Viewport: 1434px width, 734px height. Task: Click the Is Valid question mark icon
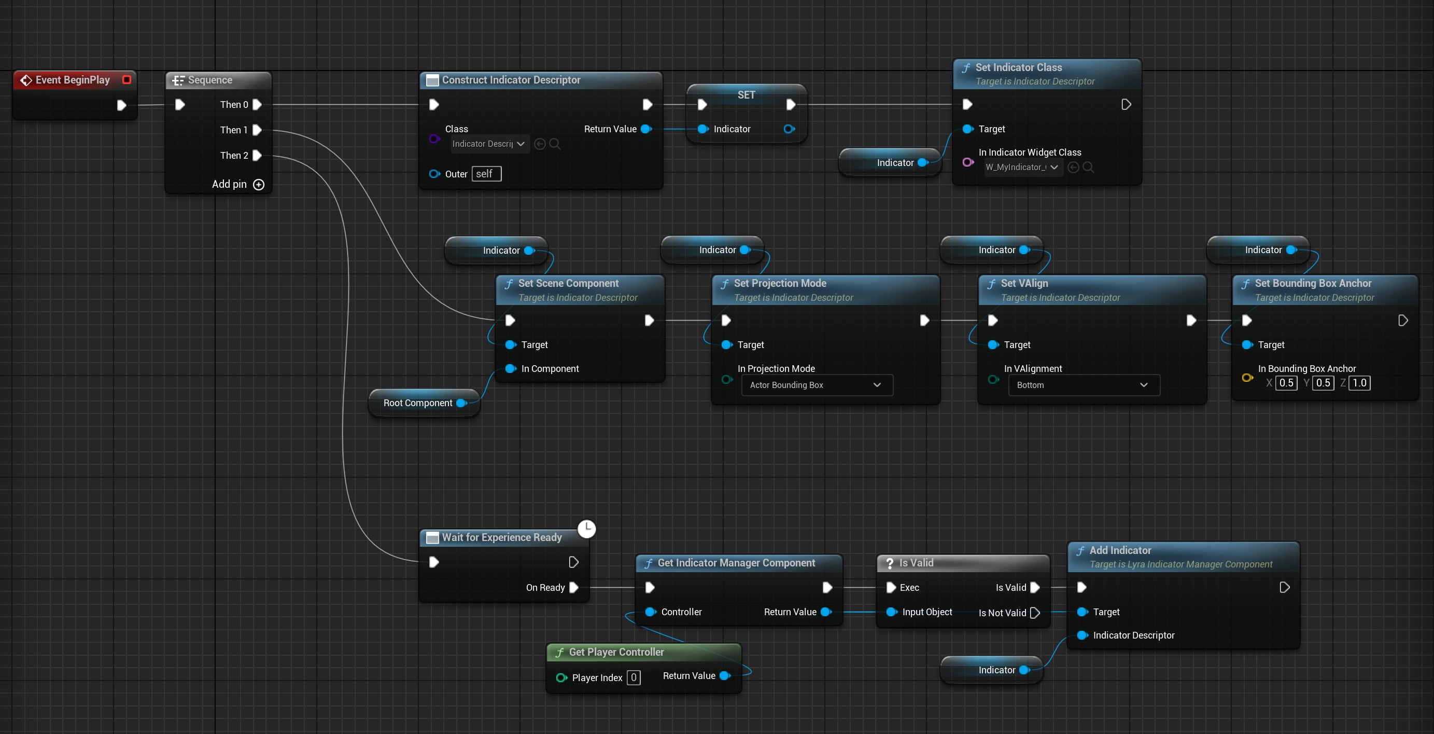[889, 563]
